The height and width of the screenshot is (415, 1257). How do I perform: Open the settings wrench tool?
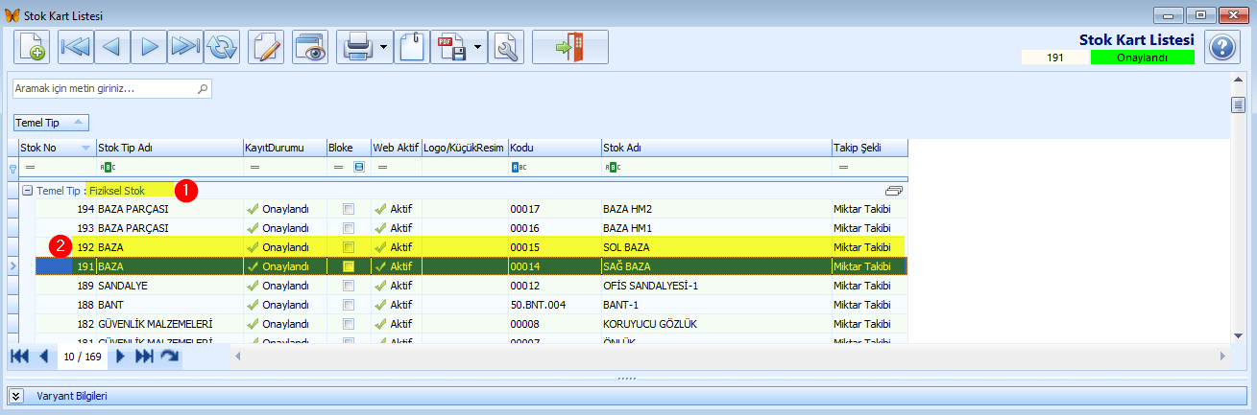[x=507, y=46]
